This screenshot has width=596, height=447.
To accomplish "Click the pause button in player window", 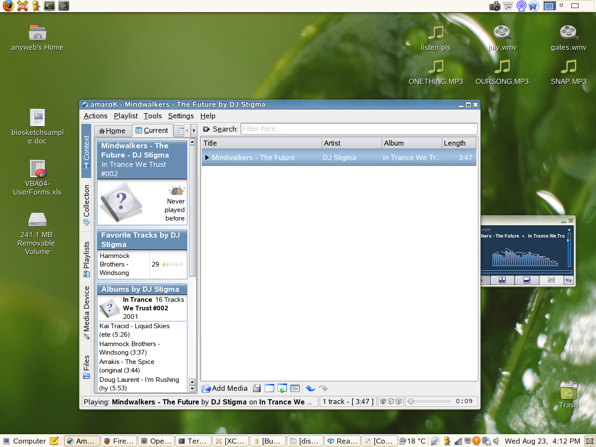I will (x=502, y=280).
